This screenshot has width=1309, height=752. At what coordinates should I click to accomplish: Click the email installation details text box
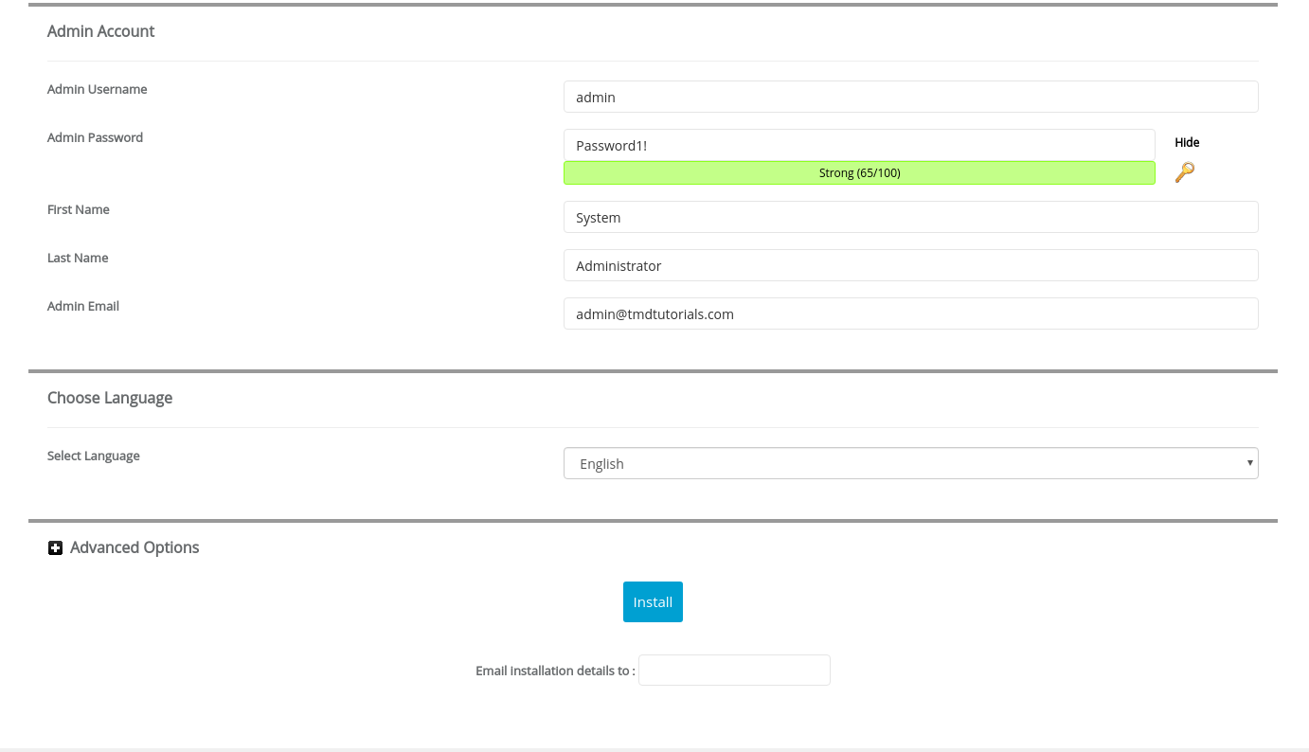point(734,670)
